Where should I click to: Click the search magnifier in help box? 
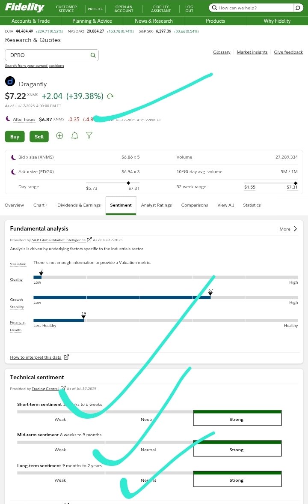click(214, 8)
